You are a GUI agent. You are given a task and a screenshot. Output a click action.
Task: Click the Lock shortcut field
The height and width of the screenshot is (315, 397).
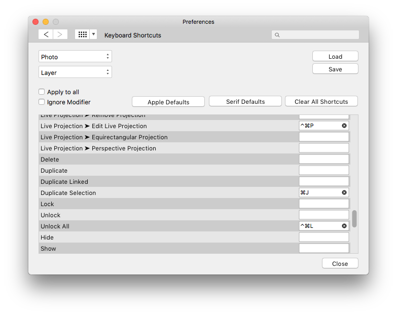(324, 204)
